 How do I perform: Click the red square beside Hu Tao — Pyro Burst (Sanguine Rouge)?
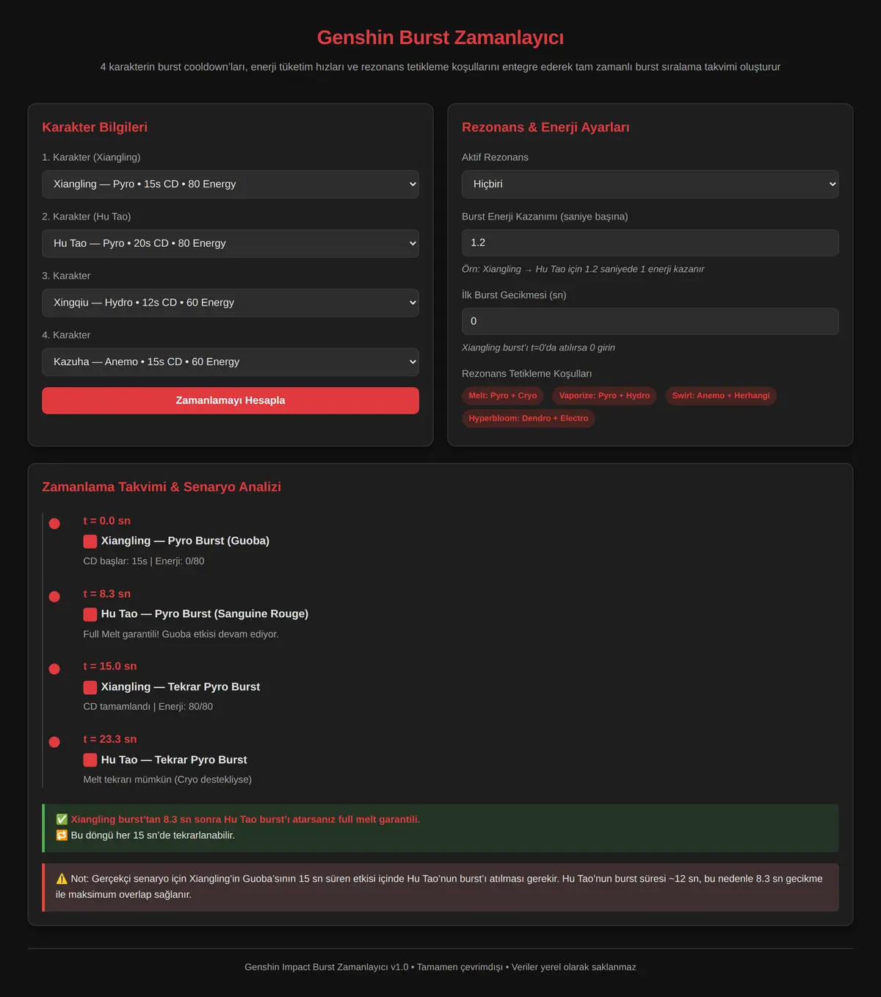click(90, 614)
